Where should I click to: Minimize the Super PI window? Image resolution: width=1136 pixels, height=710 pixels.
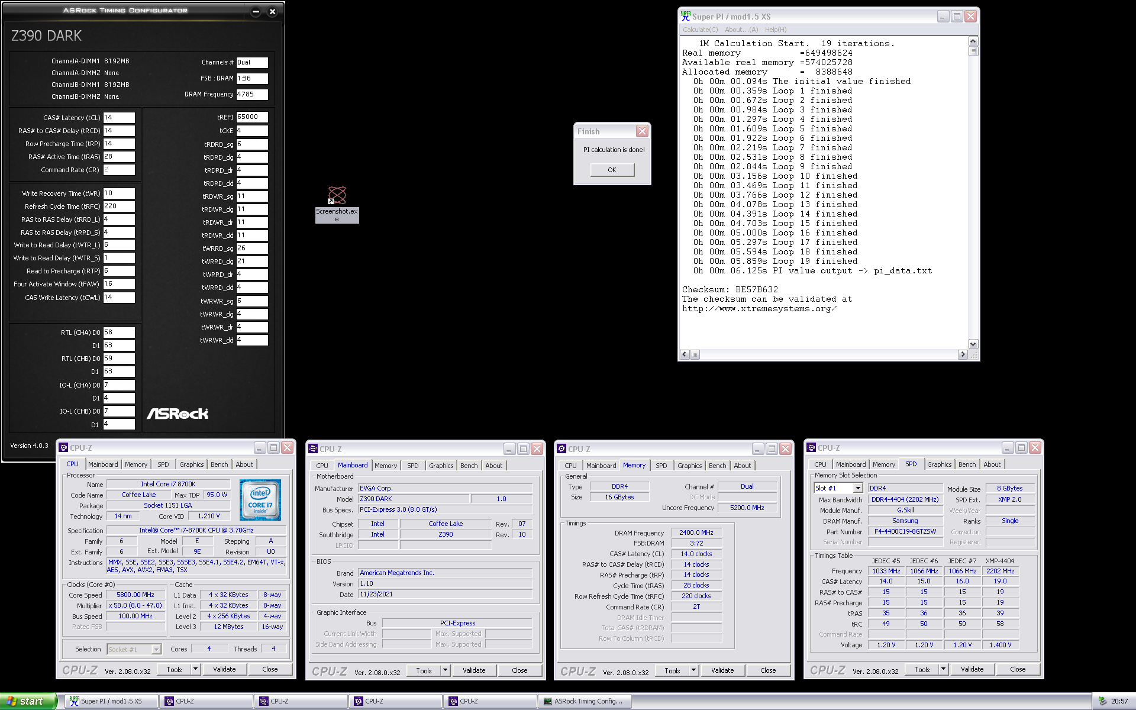(943, 17)
